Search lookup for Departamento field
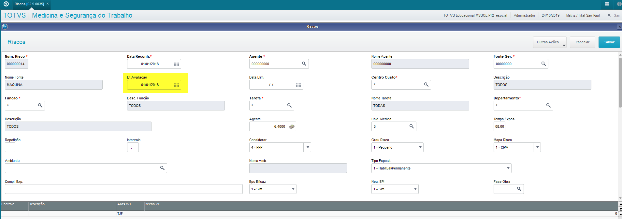This screenshot has width=622, height=219. coord(548,106)
